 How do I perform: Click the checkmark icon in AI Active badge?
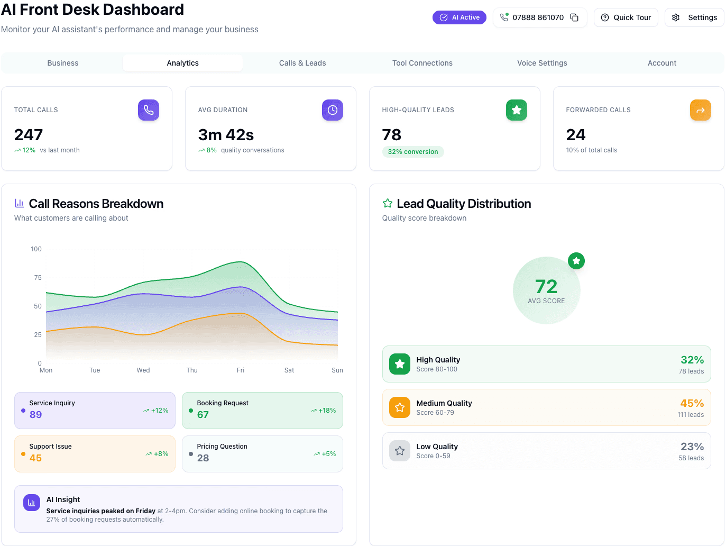coord(444,17)
